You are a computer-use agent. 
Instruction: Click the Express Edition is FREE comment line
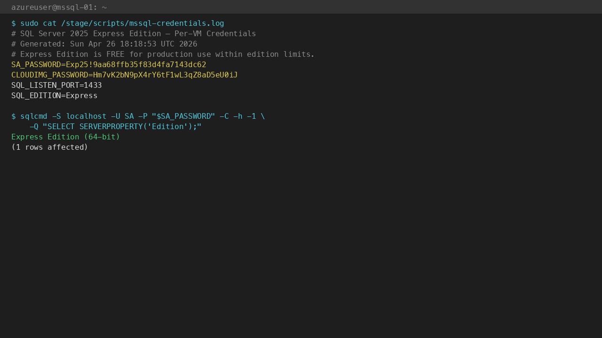[x=163, y=54]
